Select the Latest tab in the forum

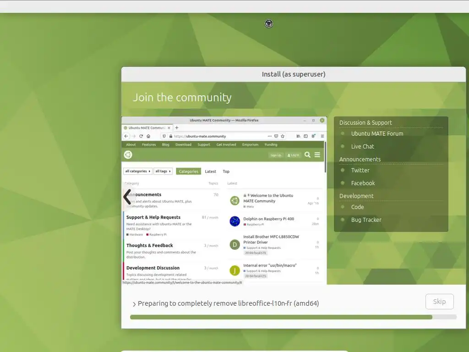(210, 171)
